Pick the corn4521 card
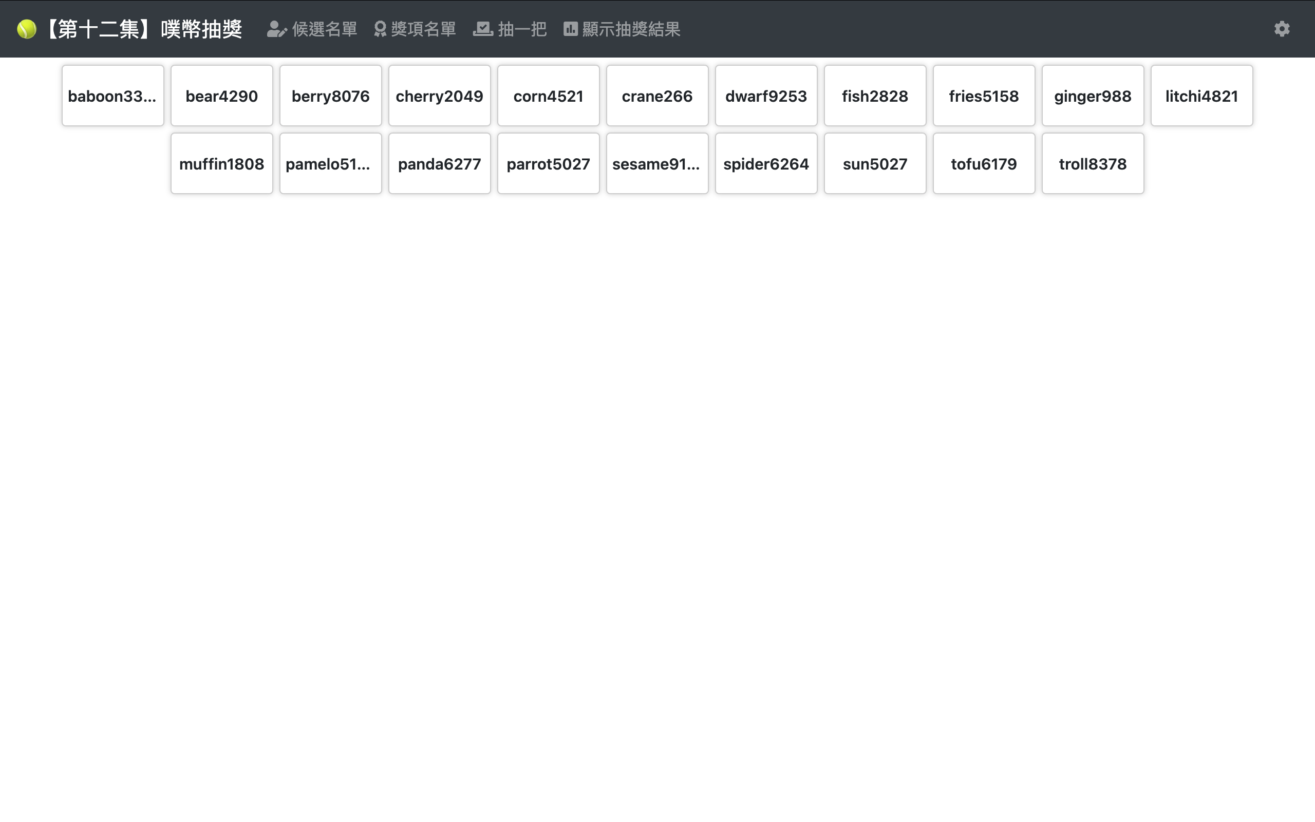 (548, 96)
